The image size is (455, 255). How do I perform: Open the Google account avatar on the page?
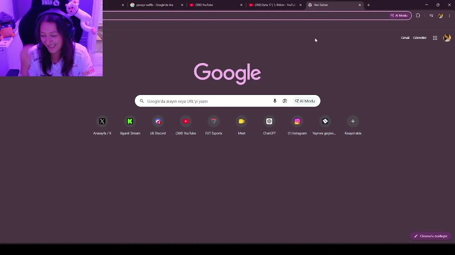[447, 38]
